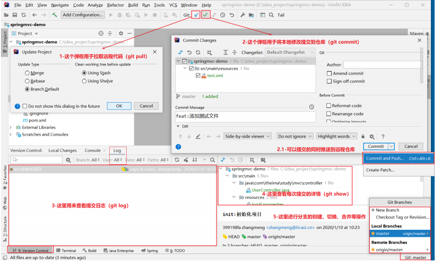The height and width of the screenshot is (267, 437).
Task: Collapse the Diff section expander
Action: tap(178, 127)
